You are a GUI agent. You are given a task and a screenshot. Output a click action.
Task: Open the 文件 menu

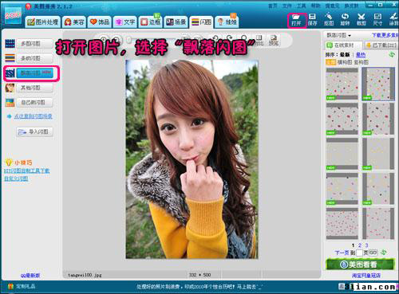pos(286,6)
